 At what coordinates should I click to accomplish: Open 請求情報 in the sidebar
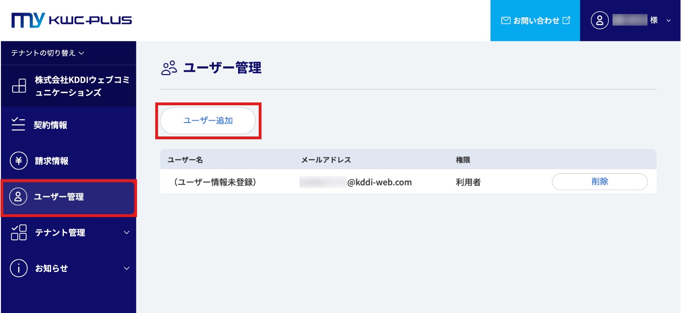[x=68, y=161]
